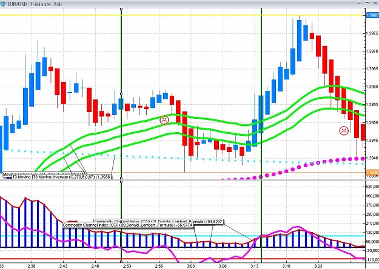The height and width of the screenshot is (269, 379).
Task: Click the 3:18 time axis label
Action: pos(286,266)
